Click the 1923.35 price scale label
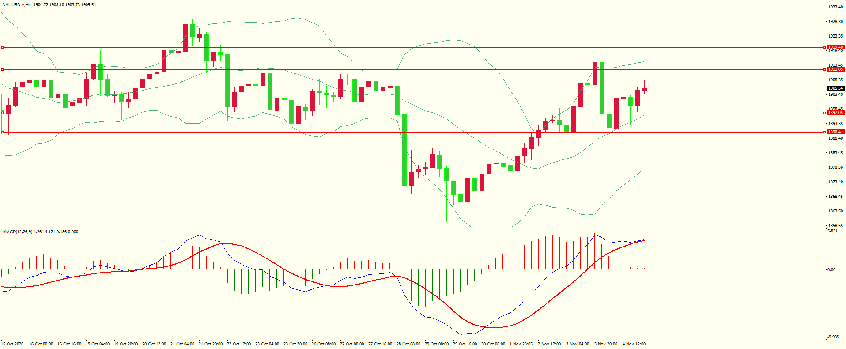The width and height of the screenshot is (846, 349). pyautogui.click(x=835, y=36)
